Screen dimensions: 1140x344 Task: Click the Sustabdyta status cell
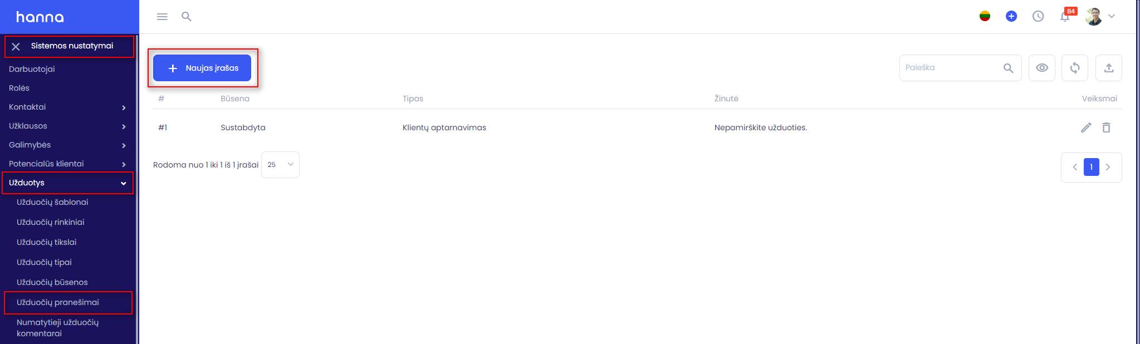click(243, 127)
